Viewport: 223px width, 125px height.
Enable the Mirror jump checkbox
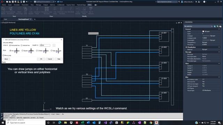point(3,56)
